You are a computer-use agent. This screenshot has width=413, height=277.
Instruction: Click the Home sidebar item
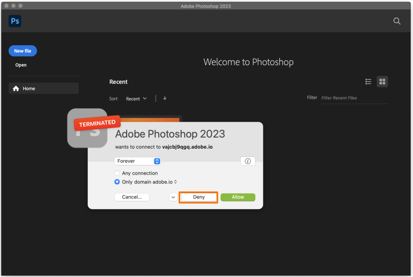tap(43, 89)
